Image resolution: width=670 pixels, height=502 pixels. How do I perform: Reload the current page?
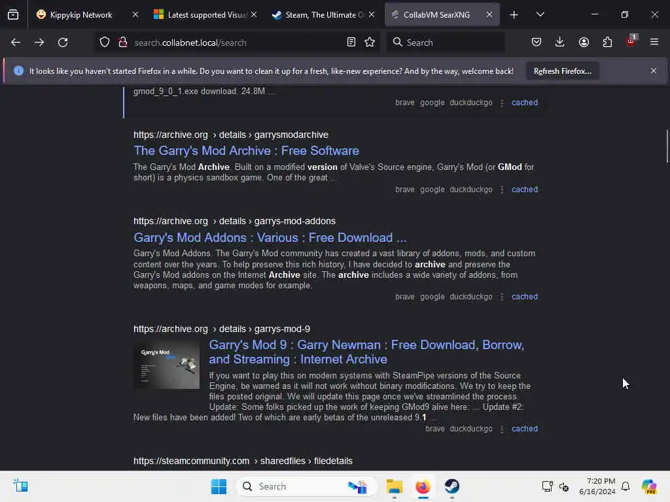[x=63, y=42]
